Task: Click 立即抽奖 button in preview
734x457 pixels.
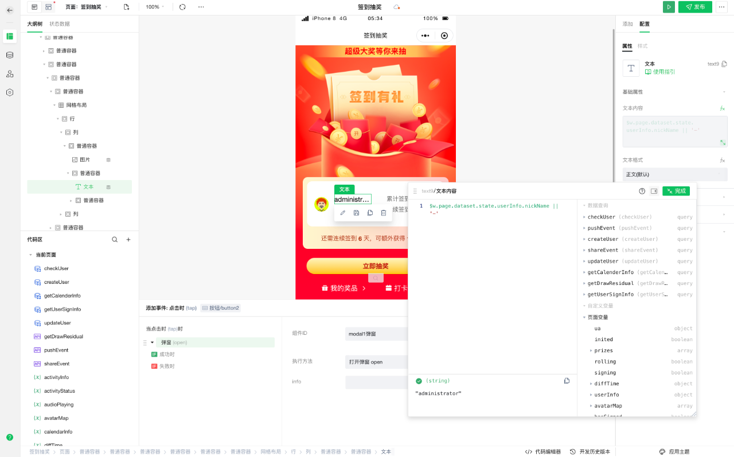Action: point(357,266)
